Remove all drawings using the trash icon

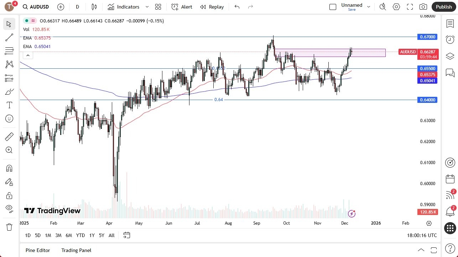pyautogui.click(x=9, y=226)
